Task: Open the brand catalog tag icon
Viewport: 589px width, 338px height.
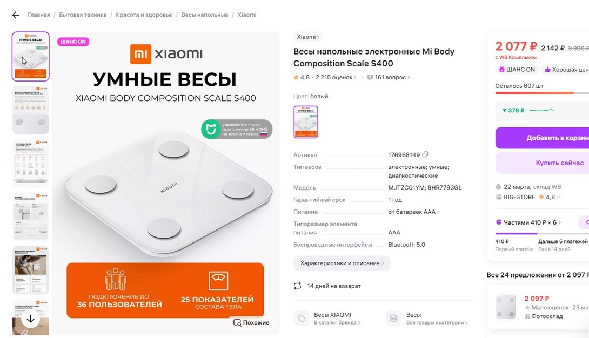Action: (302, 319)
